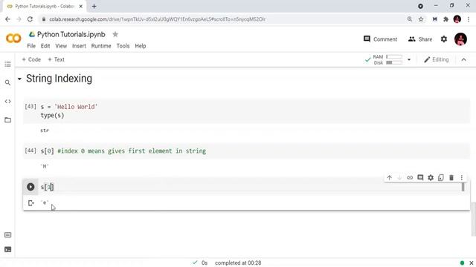Reload the browser page
Viewport: 476px width, 267px height.
click(30, 19)
